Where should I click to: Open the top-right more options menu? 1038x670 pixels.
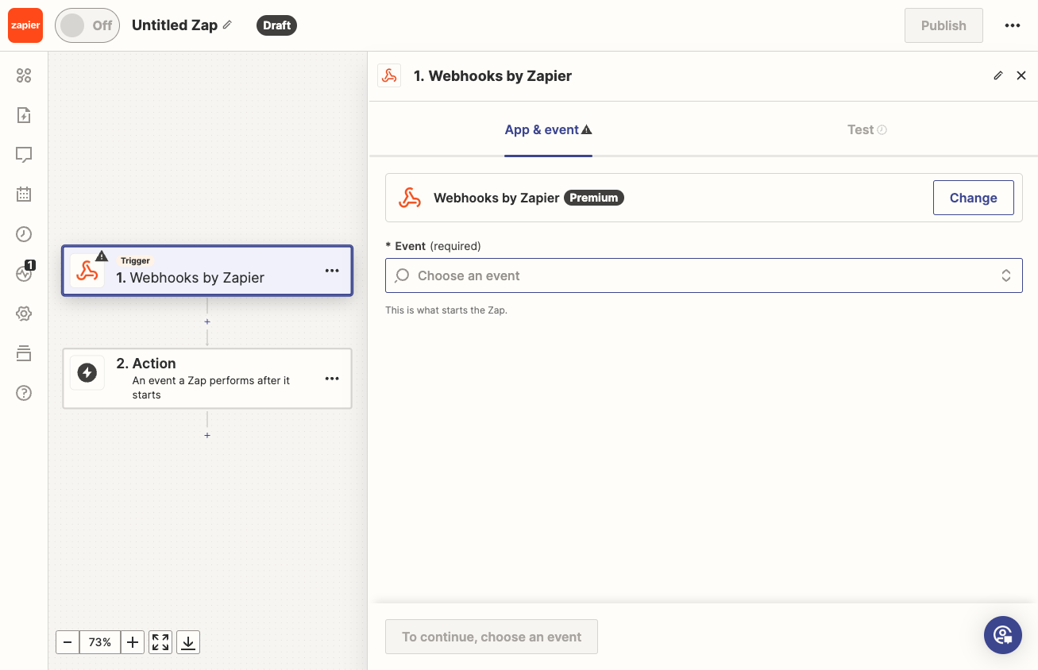1012,25
